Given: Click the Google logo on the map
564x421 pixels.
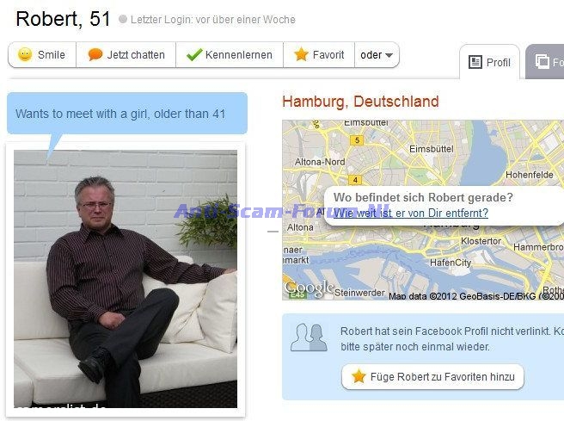Looking at the screenshot, I should click(309, 288).
